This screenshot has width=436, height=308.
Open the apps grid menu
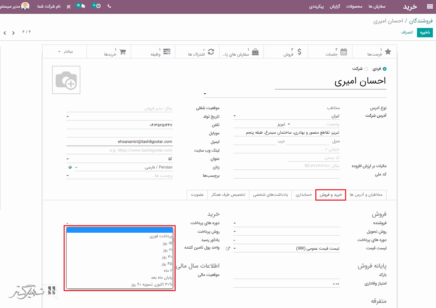pos(430,6)
